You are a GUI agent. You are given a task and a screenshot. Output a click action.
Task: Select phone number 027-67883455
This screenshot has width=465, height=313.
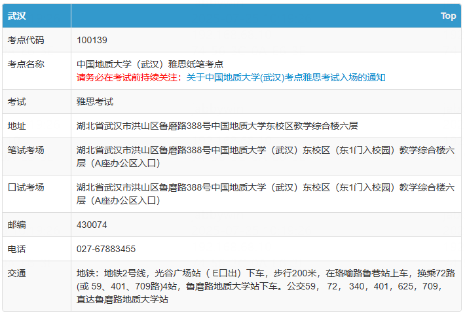[106, 249]
